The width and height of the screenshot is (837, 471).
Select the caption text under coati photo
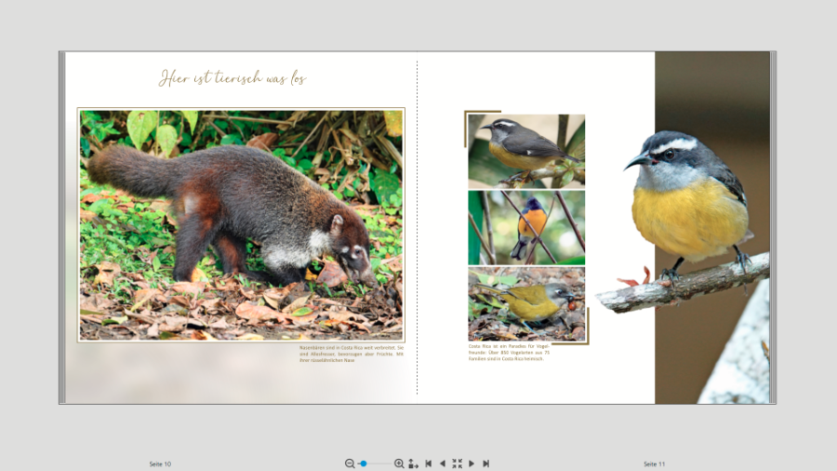(352, 354)
